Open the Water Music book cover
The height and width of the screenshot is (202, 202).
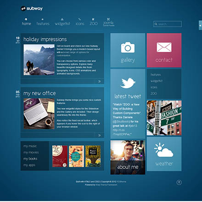click(93, 156)
